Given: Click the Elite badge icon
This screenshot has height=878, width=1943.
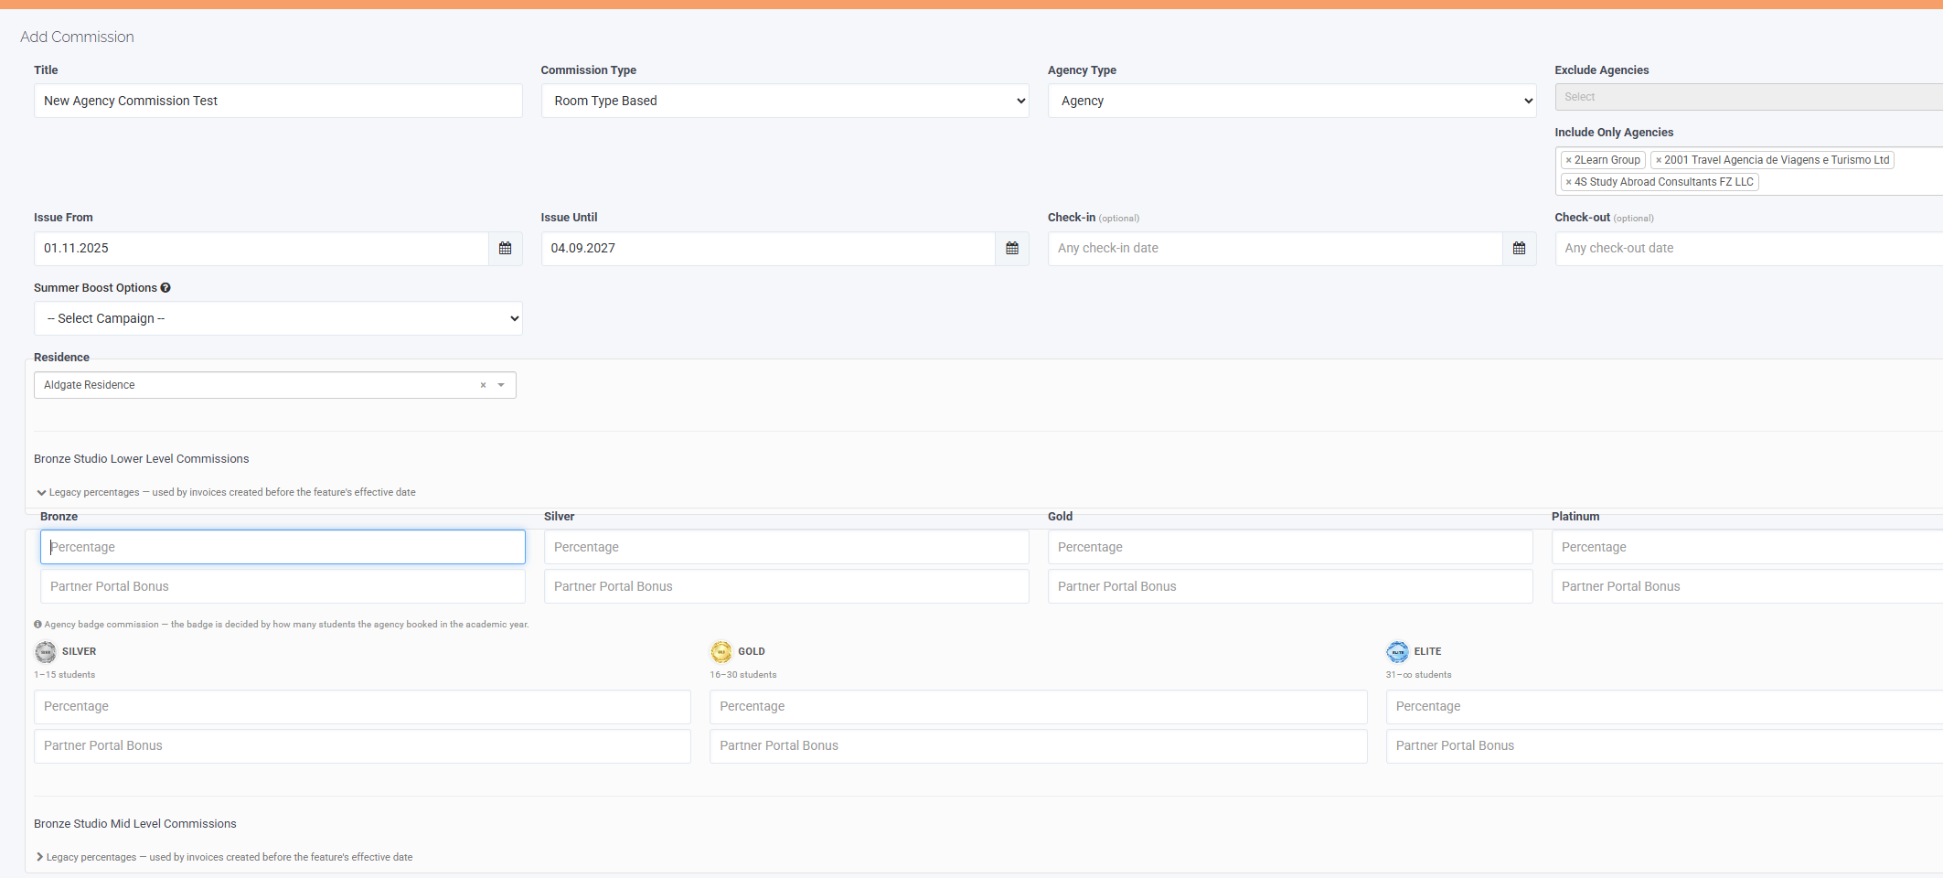Looking at the screenshot, I should (x=1397, y=652).
